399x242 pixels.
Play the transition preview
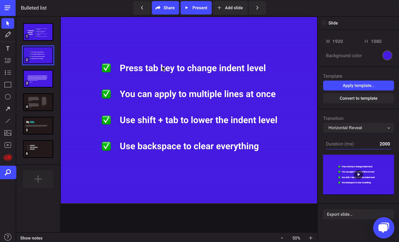click(358, 174)
